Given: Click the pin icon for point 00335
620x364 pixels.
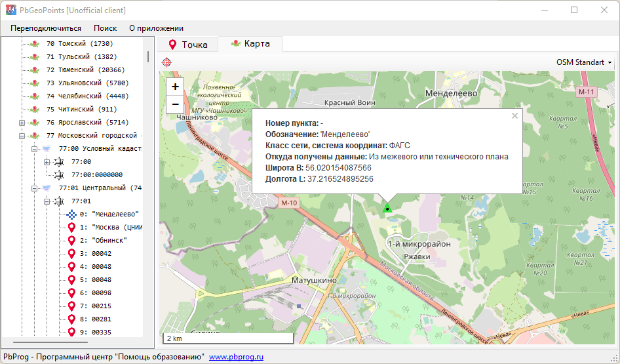Looking at the screenshot, I should coord(71,333).
